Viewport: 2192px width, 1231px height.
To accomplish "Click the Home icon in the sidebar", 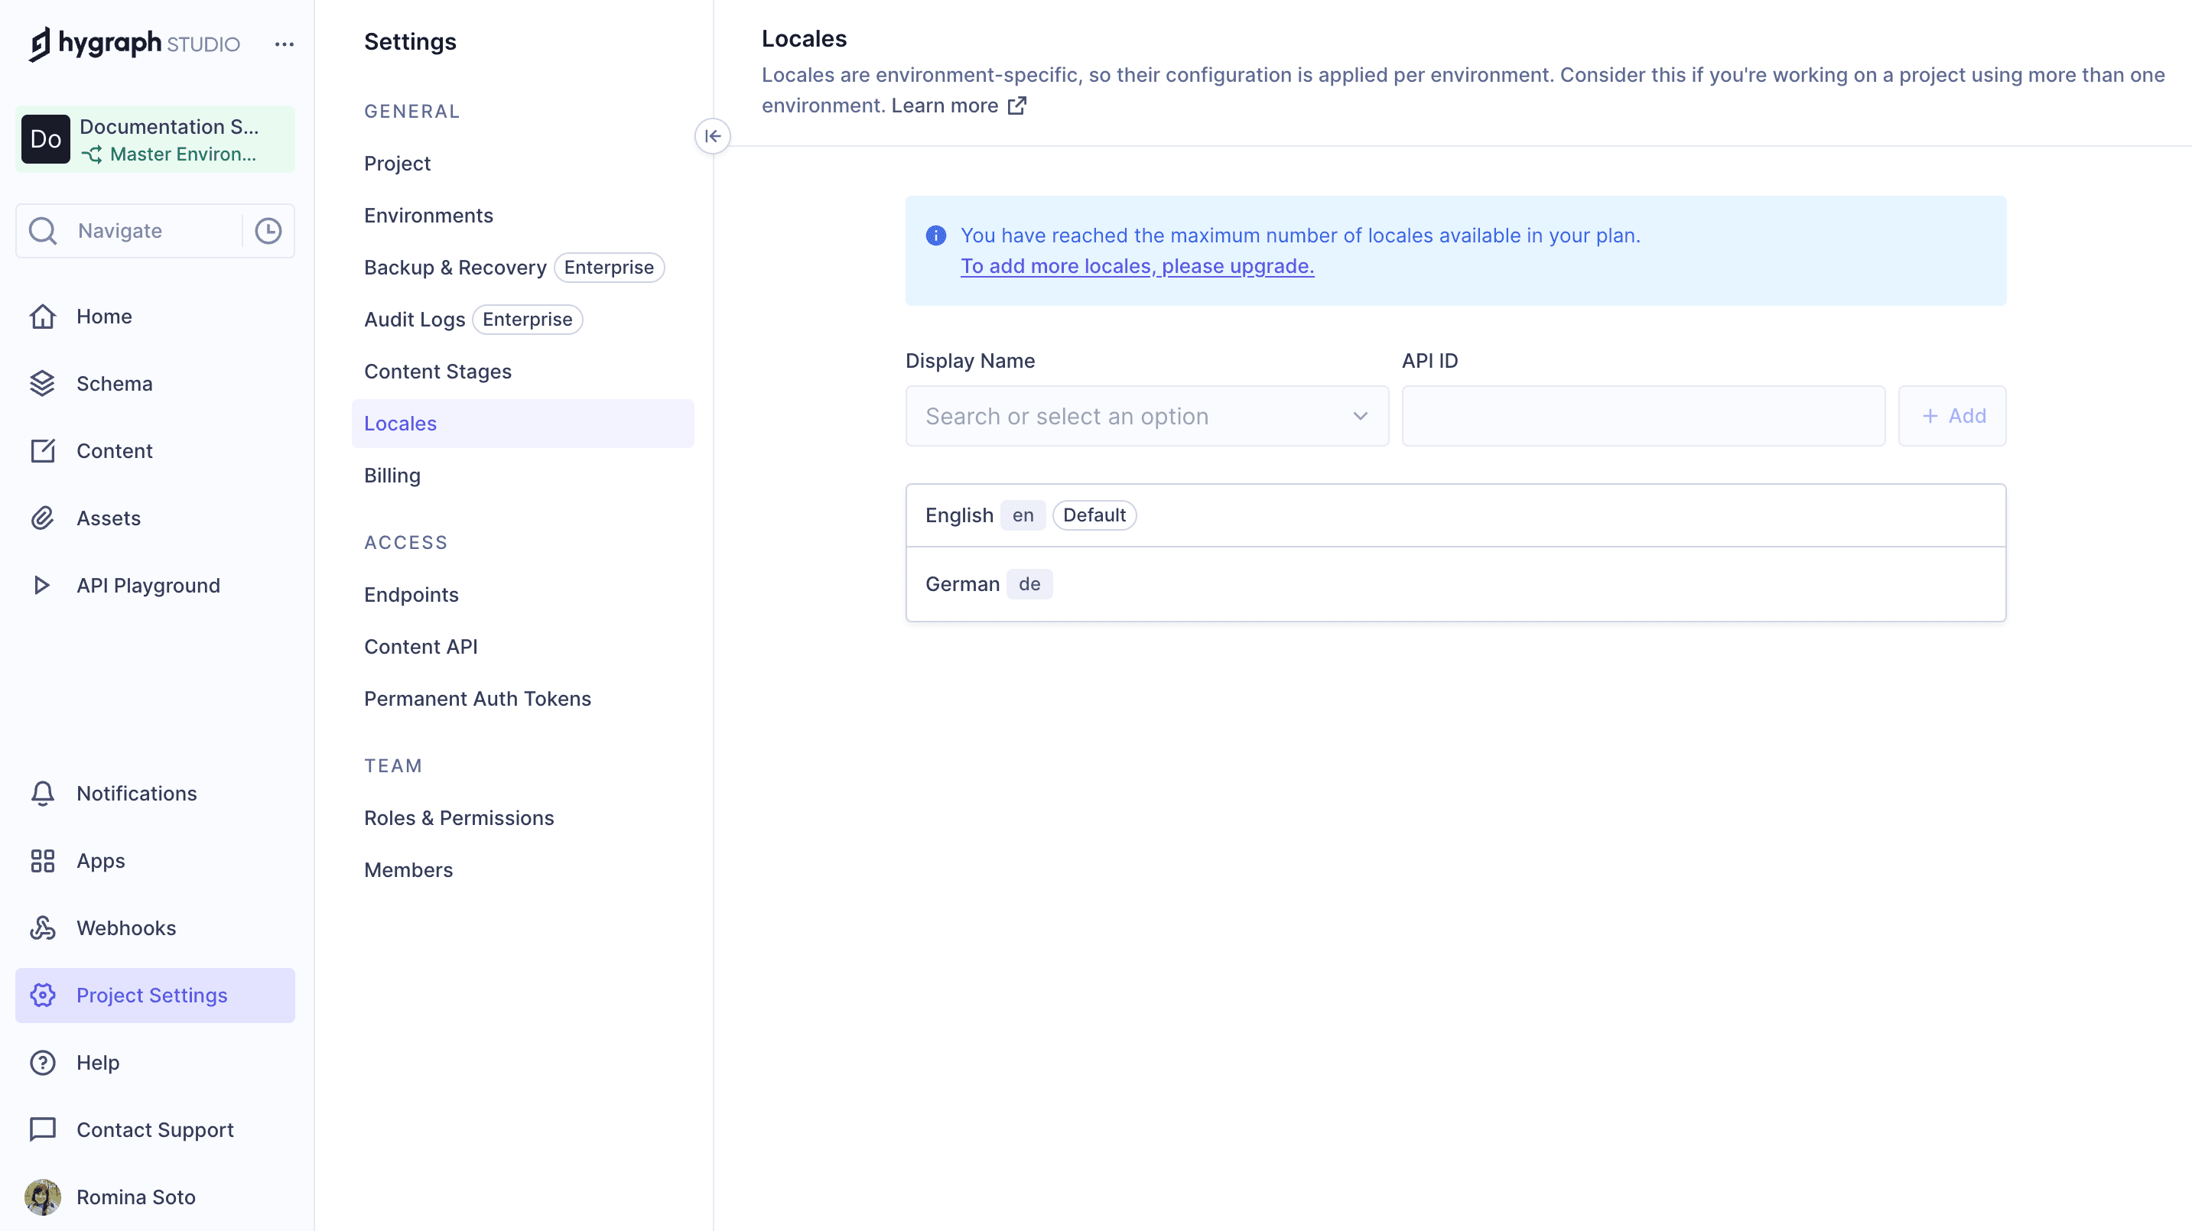I will coord(44,316).
